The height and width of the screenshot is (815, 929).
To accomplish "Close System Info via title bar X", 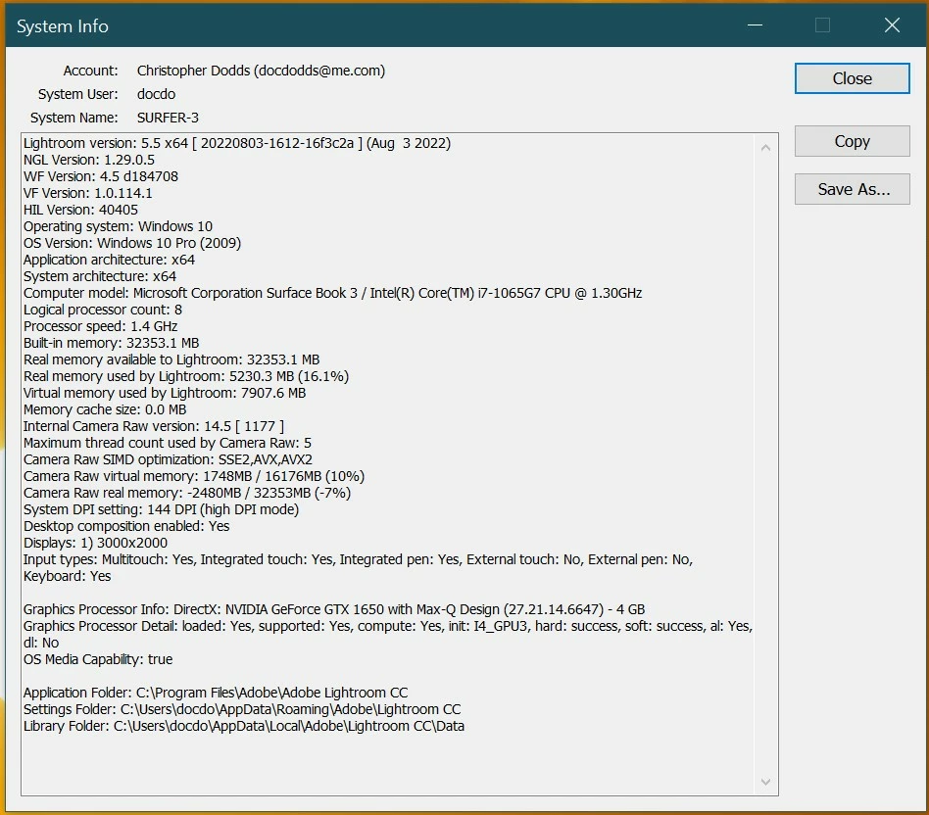I will (892, 24).
